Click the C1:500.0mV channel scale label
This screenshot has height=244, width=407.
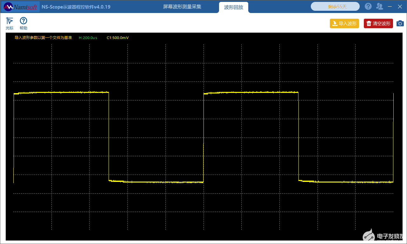[x=117, y=38]
